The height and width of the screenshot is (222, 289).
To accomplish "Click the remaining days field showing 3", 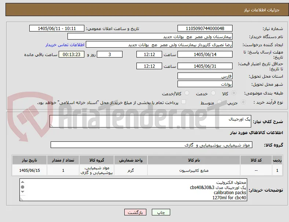I will point(110,55).
